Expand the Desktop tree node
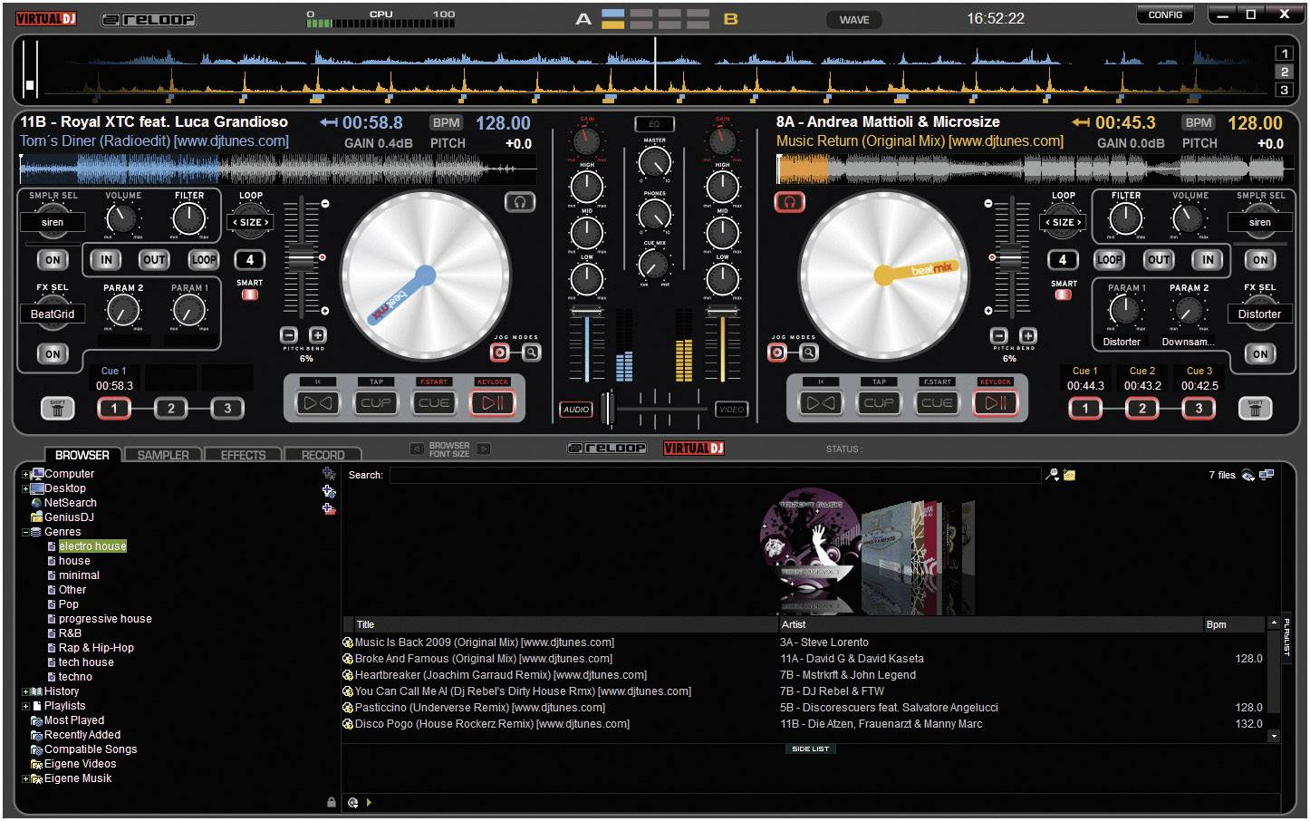This screenshot has height=821, width=1310. click(25, 488)
